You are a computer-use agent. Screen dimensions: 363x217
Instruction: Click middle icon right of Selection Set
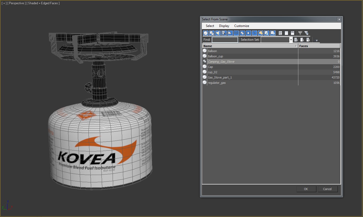(302, 40)
